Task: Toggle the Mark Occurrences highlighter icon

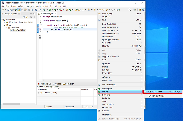Action: pos(19,10)
